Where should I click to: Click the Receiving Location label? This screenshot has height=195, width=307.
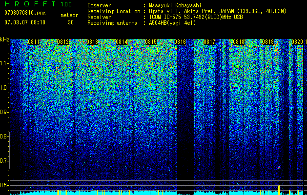tap(114, 11)
